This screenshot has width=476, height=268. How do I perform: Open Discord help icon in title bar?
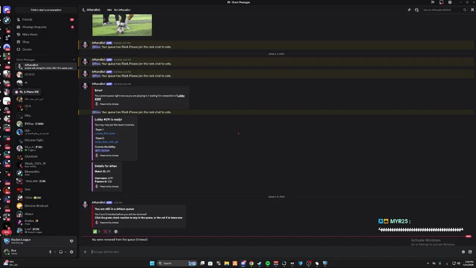[x=450, y=2]
